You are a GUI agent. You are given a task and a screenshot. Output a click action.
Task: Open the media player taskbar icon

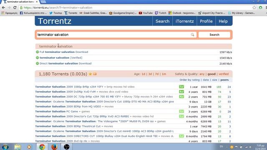[30, 147]
